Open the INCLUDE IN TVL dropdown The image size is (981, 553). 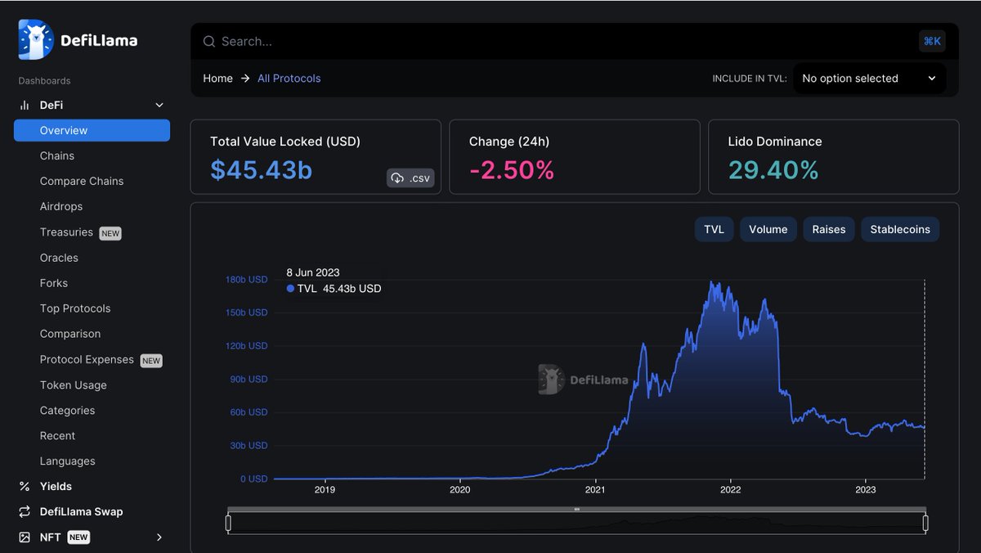click(x=869, y=78)
